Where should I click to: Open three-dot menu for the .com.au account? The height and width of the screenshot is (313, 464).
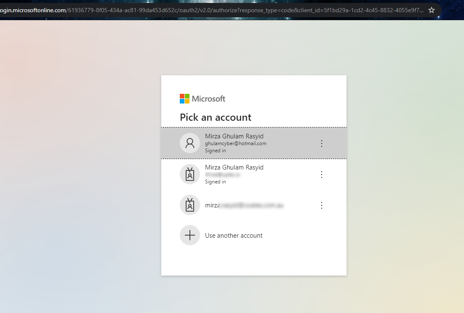tap(322, 205)
